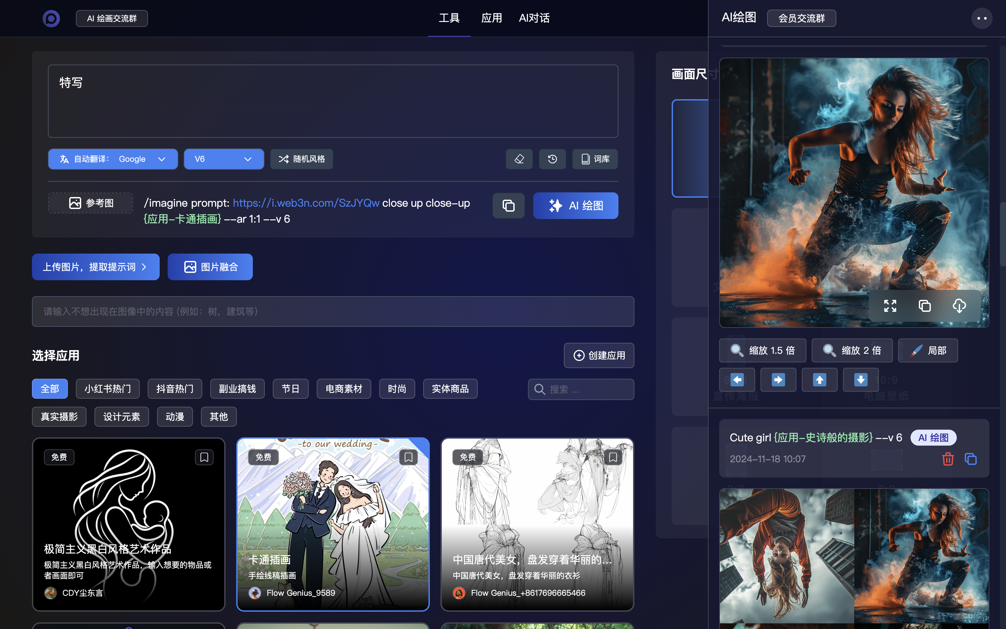Select the 小红书热门 category filter
Viewport: 1006px width, 629px height.
(x=108, y=389)
